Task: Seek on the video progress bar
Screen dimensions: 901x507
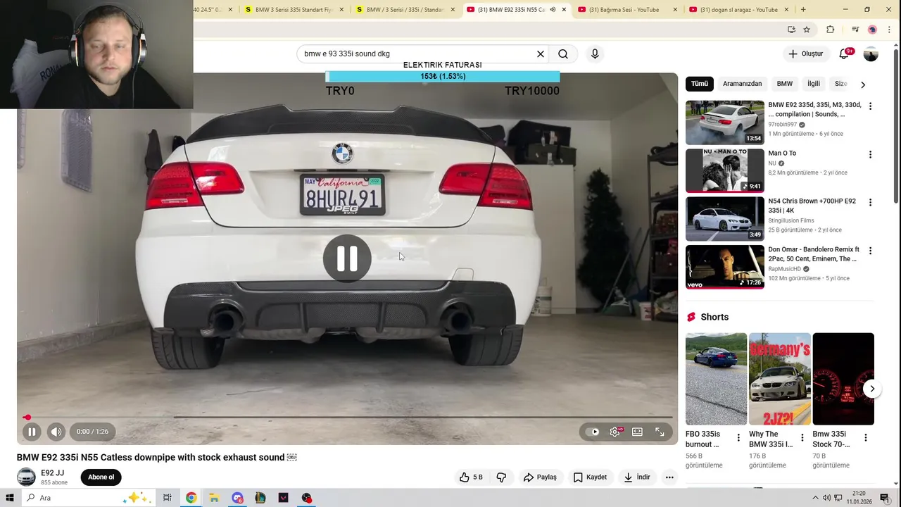Action: pos(348,418)
